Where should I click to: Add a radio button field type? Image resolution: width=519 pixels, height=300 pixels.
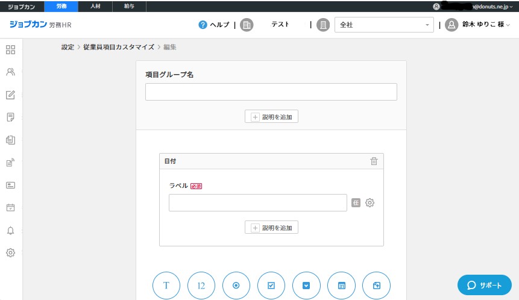click(x=236, y=286)
